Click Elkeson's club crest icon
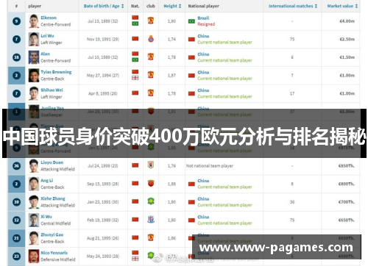 point(151,21)
